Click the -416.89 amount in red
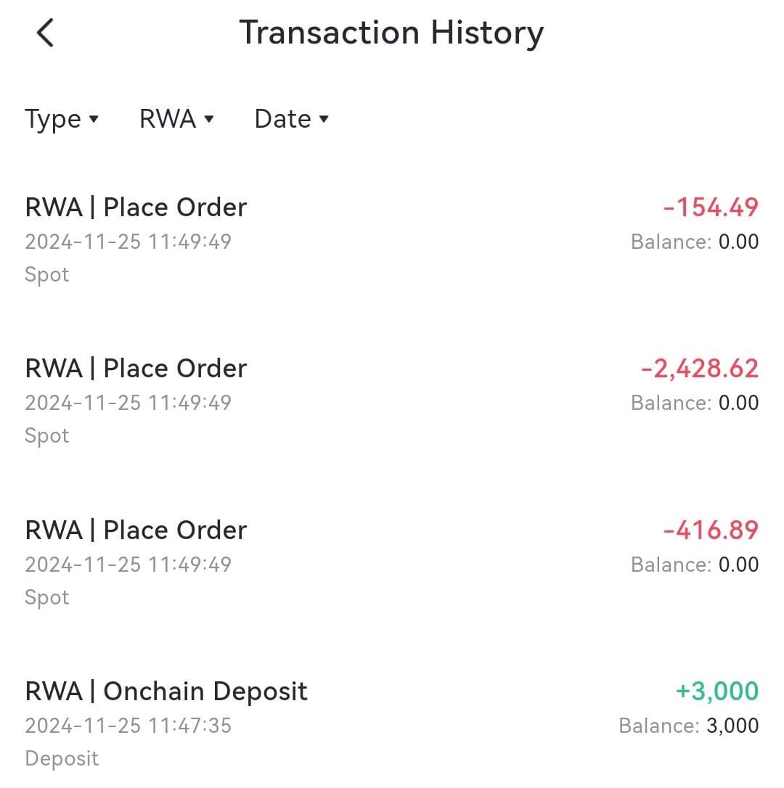 (711, 530)
